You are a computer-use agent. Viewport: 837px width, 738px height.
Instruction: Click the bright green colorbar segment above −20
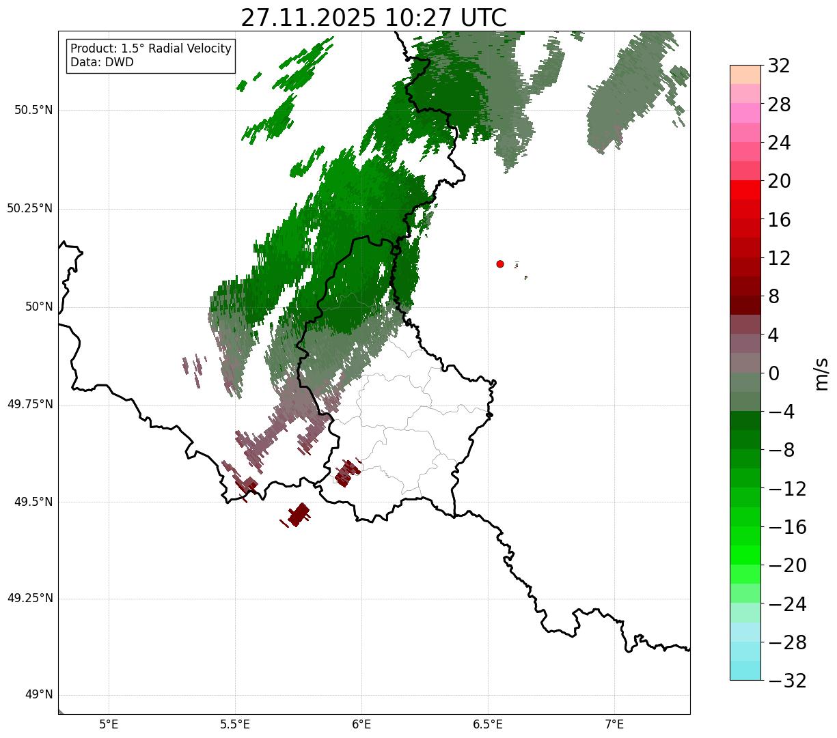[x=745, y=555]
